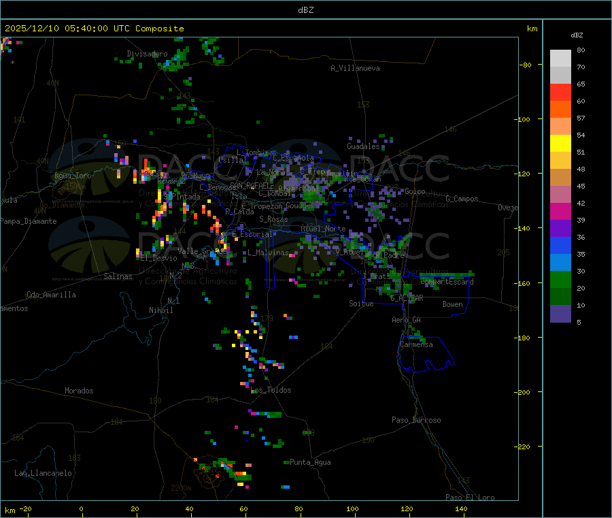This screenshot has width=612, height=518.
Task: Click the dBZ title in top bar
Action: pyautogui.click(x=305, y=10)
